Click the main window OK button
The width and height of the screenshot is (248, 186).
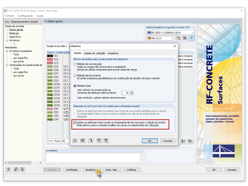214,170
